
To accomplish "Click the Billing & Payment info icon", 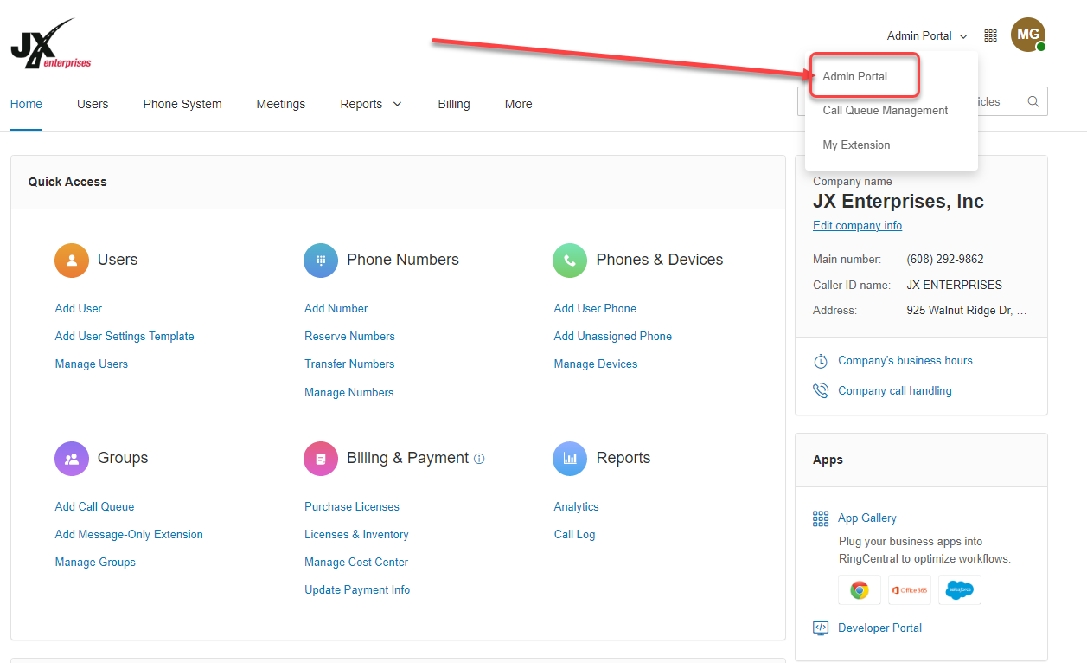I will coord(479,459).
